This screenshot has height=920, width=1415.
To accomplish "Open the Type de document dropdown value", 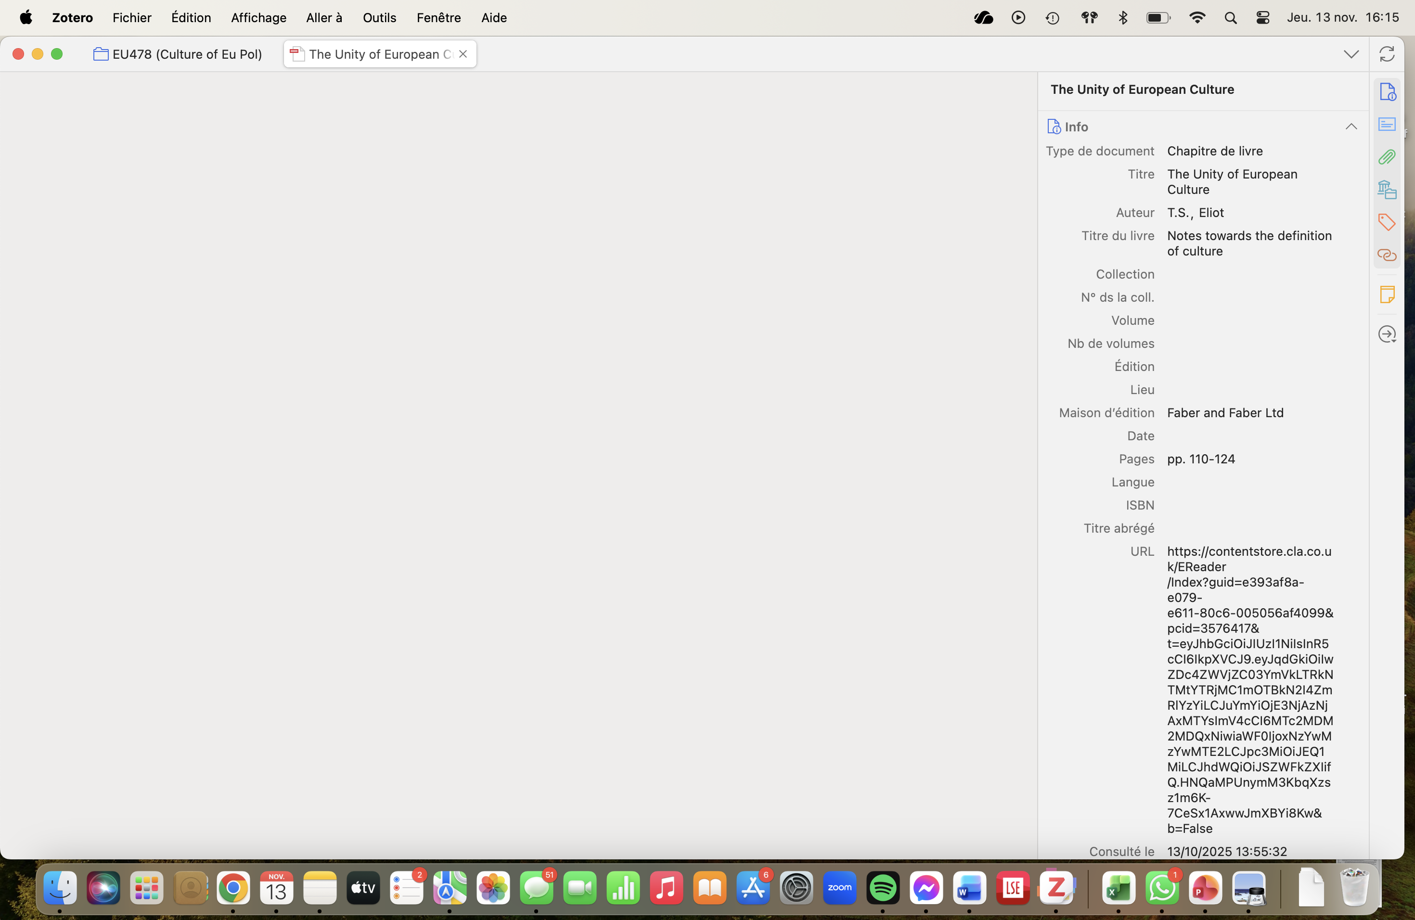I will [x=1215, y=151].
